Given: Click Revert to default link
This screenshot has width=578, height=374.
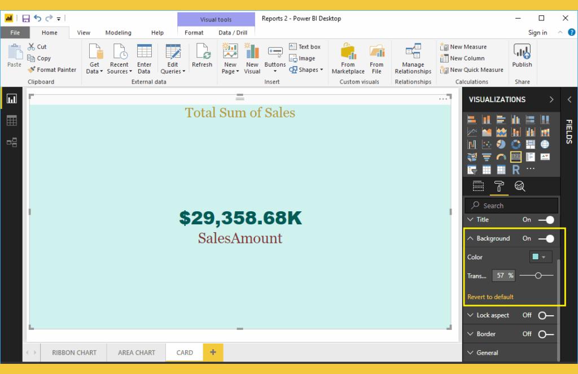Looking at the screenshot, I should (x=491, y=297).
